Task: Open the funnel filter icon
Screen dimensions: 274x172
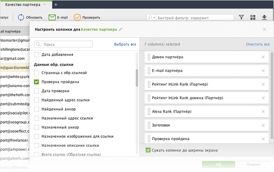Action: coord(241,17)
